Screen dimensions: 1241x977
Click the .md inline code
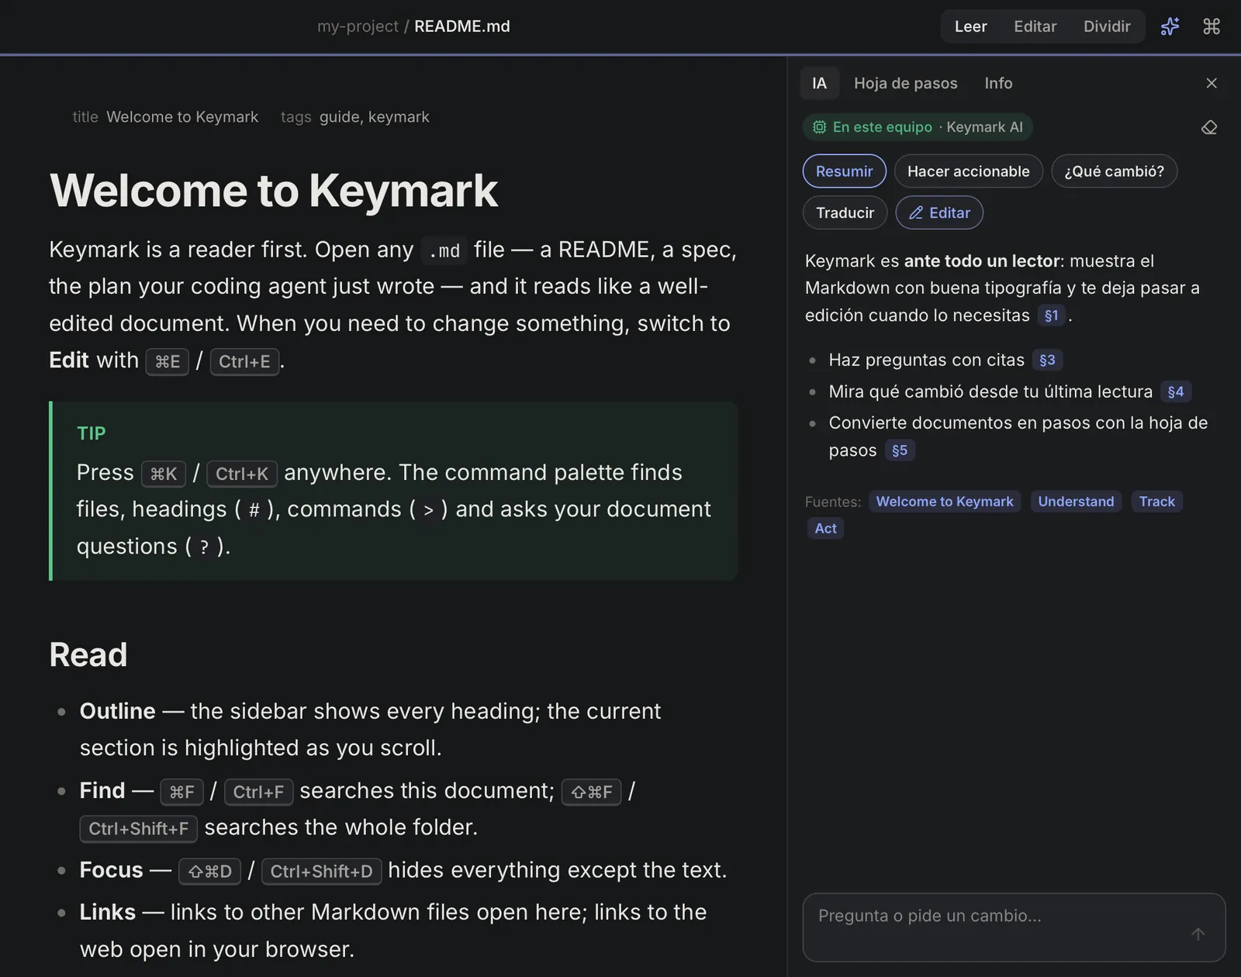coord(444,250)
